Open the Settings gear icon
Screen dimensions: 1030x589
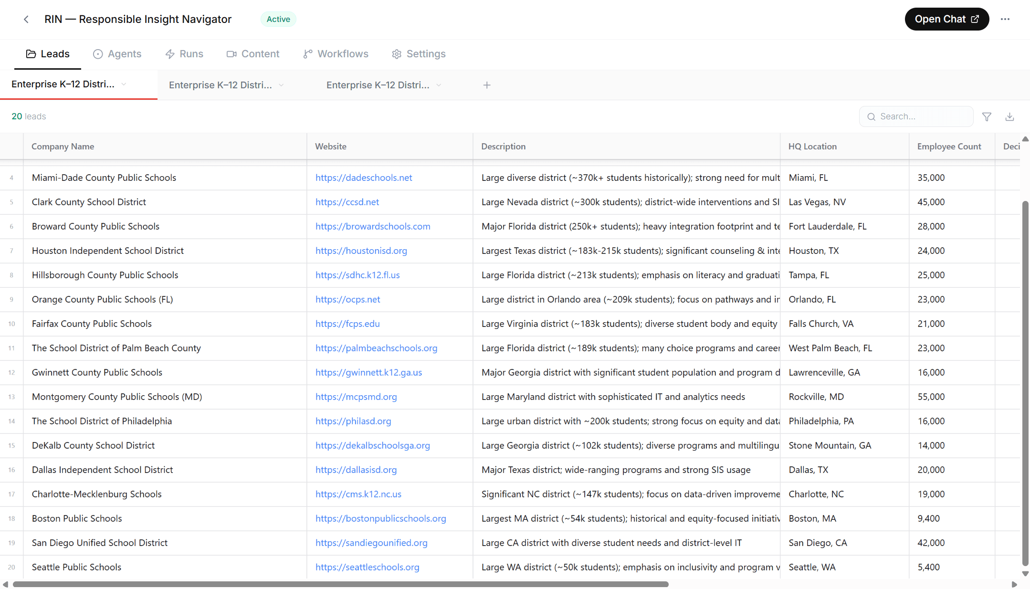coord(396,54)
